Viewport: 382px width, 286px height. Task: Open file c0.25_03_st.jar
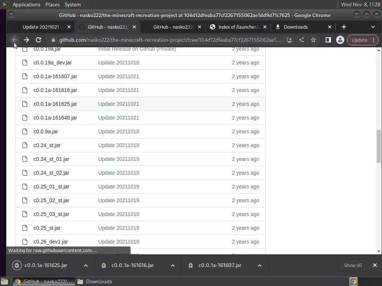pyautogui.click(x=51, y=214)
